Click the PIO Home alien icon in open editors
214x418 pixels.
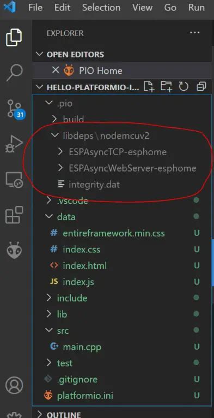coord(69,70)
